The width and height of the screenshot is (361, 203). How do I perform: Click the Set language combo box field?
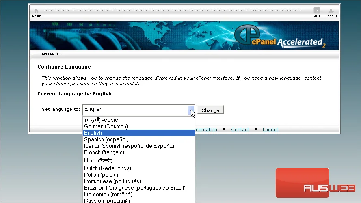(138, 110)
